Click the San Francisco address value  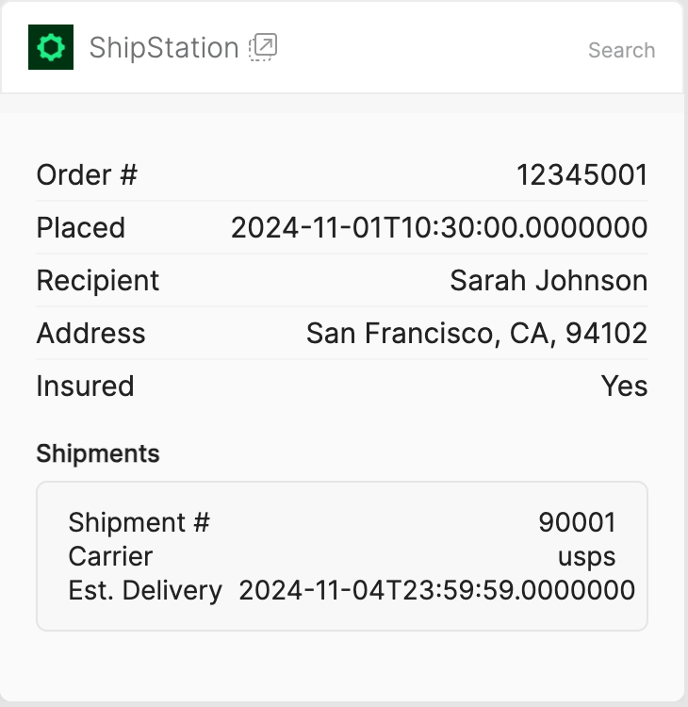coord(477,333)
